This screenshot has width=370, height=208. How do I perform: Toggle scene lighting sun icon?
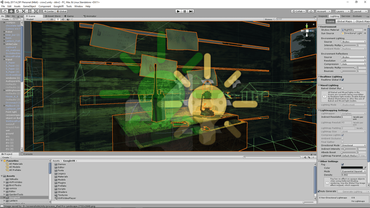point(57,19)
